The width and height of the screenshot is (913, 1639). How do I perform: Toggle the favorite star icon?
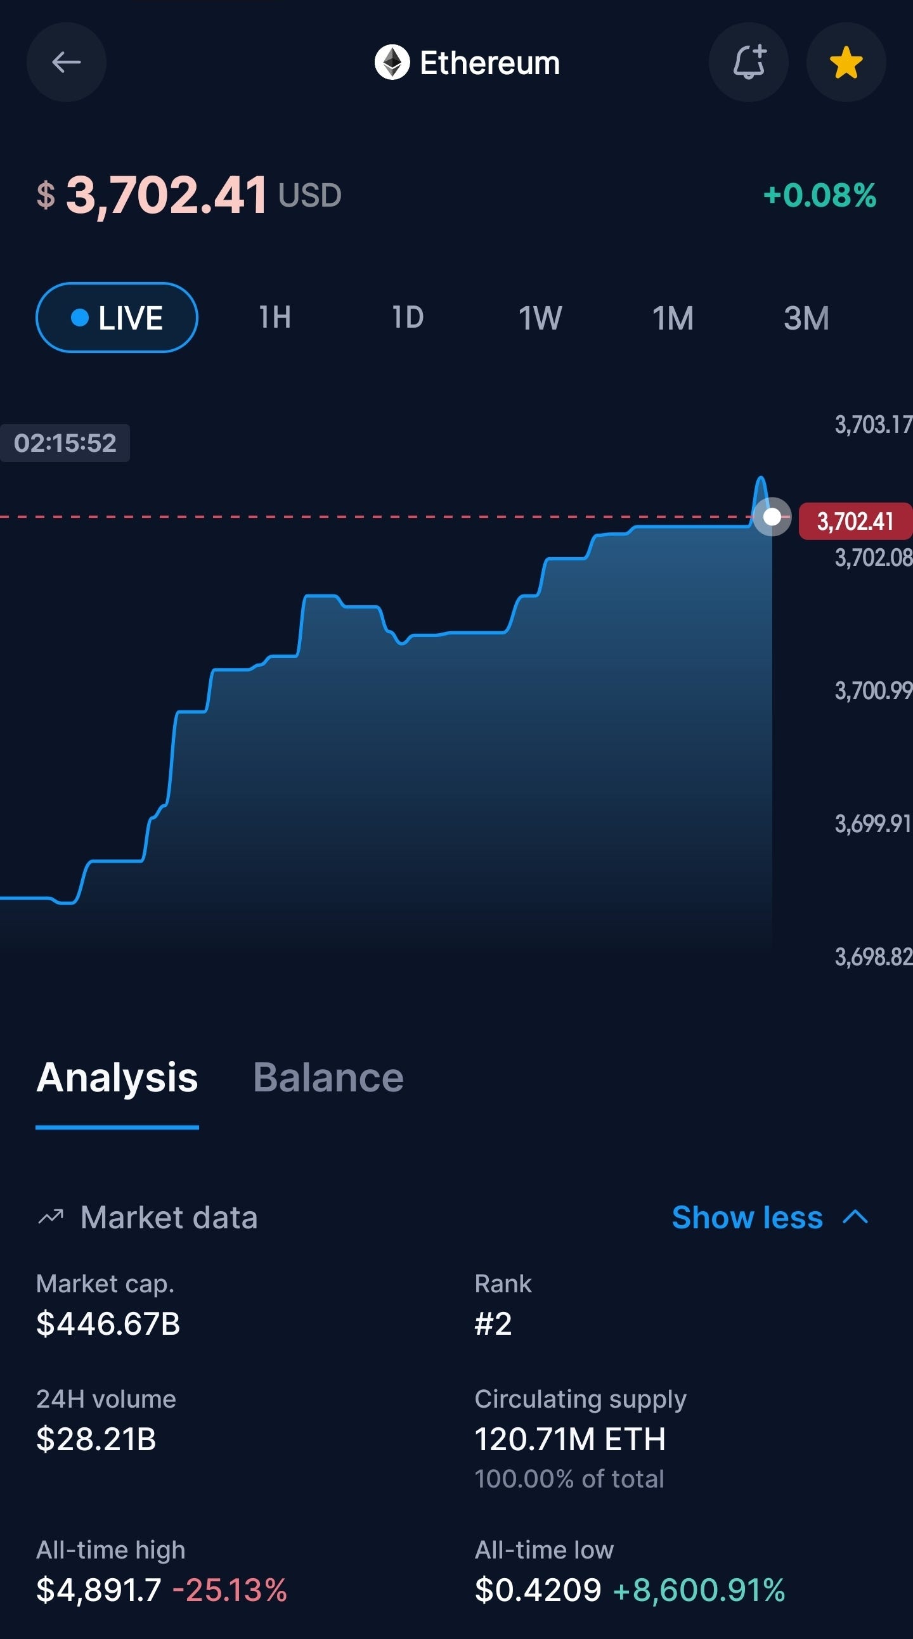coord(846,62)
